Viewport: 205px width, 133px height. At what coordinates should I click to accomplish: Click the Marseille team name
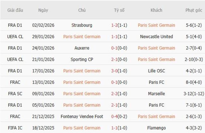coord(156,93)
